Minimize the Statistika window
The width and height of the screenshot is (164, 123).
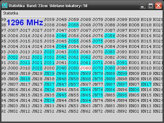click(143, 5)
